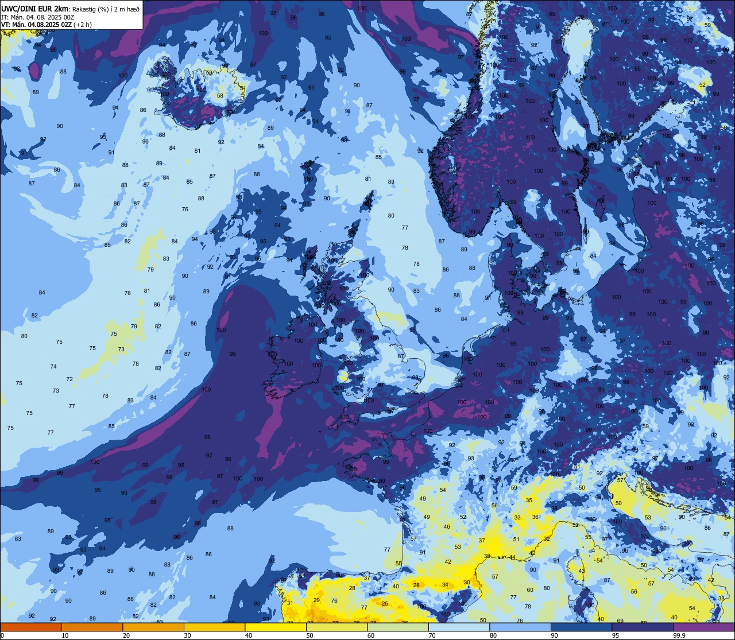Click the orange 10–20 legend segment
735x640 pixels.
coord(92,627)
